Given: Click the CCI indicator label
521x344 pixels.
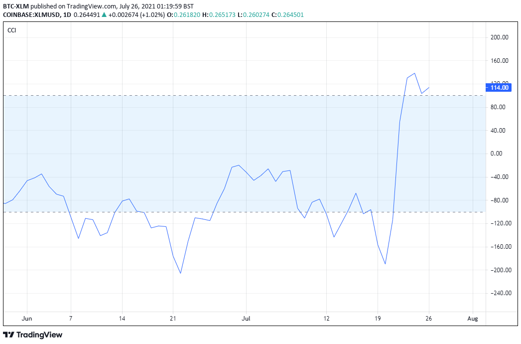Looking at the screenshot, I should tap(11, 30).
